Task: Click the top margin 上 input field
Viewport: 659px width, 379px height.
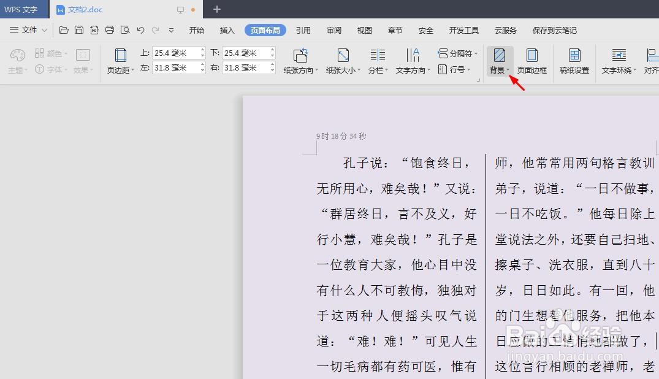Action: pyautogui.click(x=176, y=53)
